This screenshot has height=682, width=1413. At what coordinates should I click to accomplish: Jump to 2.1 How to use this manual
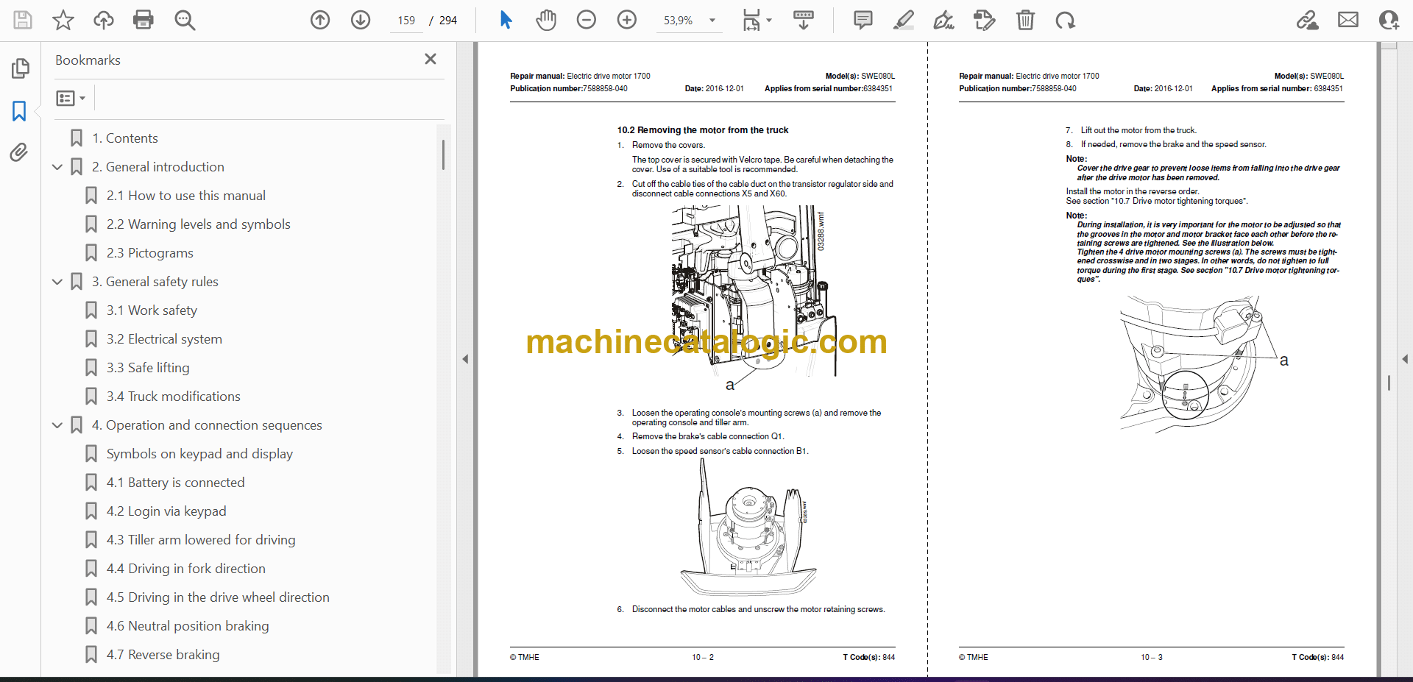(185, 196)
